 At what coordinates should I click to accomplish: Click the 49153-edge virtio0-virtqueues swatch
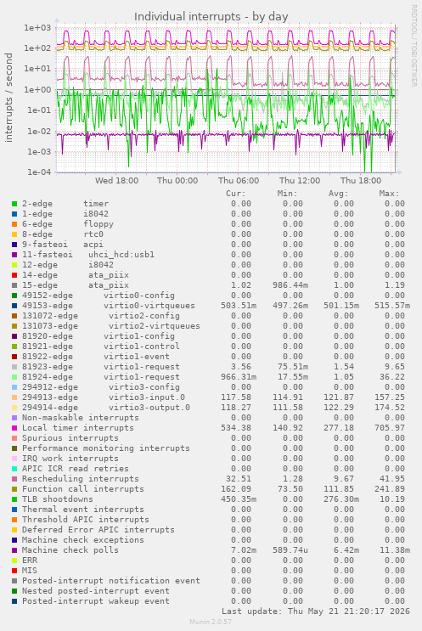tap(14, 306)
